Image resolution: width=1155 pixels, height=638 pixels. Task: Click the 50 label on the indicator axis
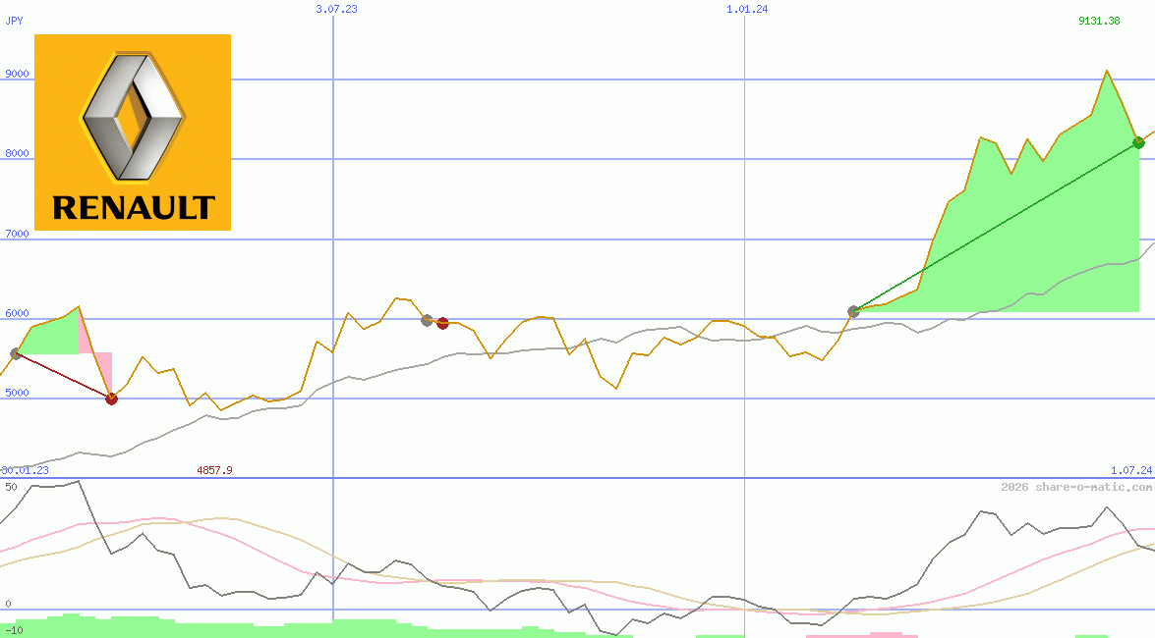click(11, 487)
